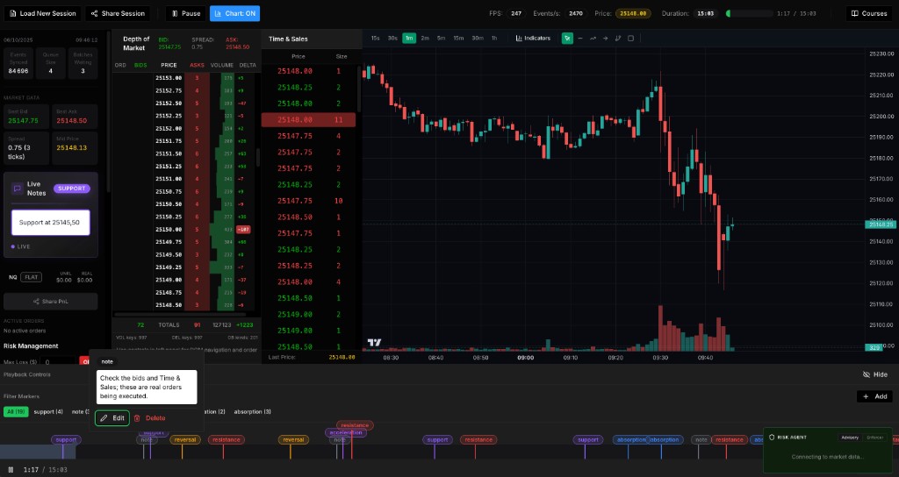Switch chart timeframe to 5m
The height and width of the screenshot is (477, 899).
(441, 39)
